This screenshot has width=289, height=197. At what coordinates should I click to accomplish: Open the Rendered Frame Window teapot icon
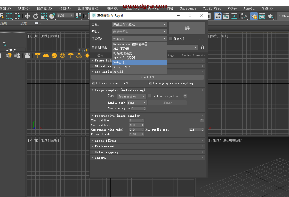coord(262,16)
